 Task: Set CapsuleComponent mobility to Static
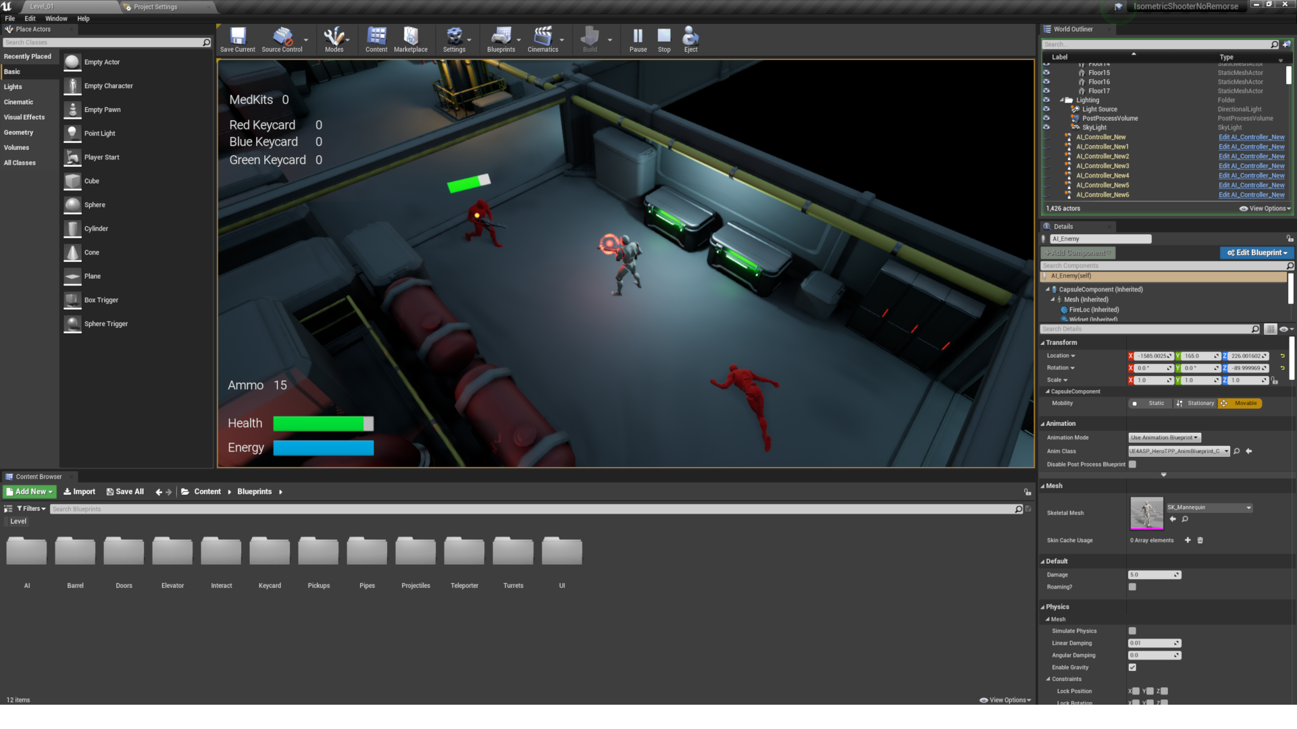[1150, 403]
